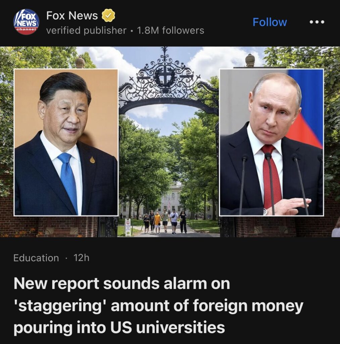Open the 'New report sounds alarm' headline

point(158,305)
